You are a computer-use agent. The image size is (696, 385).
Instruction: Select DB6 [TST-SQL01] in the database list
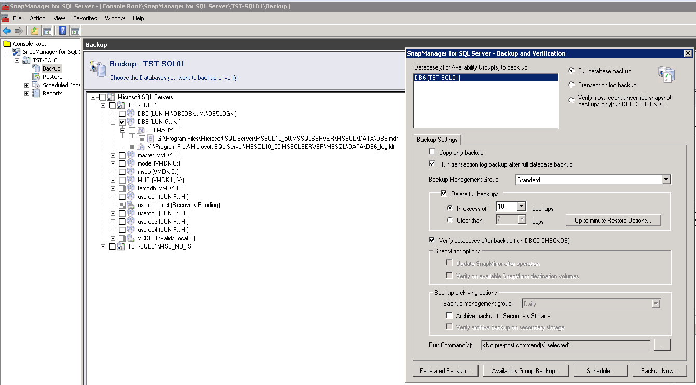(485, 78)
